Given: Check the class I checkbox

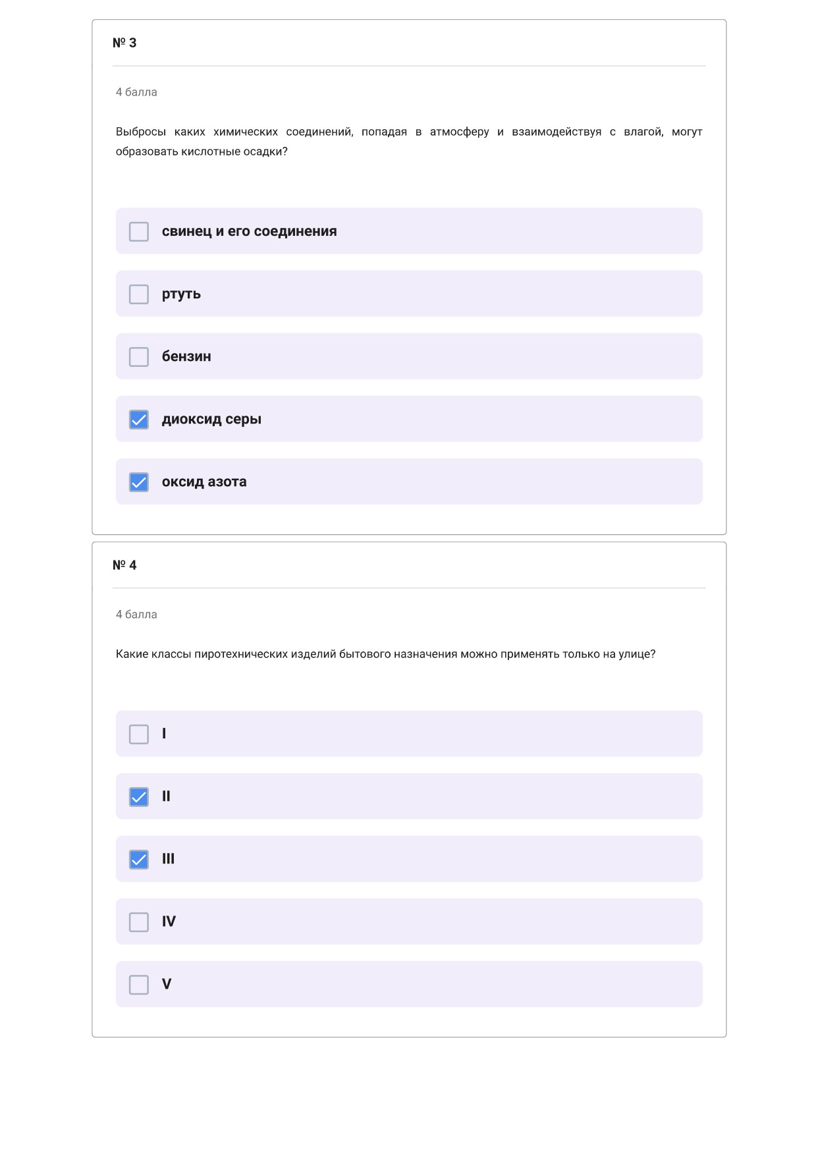Looking at the screenshot, I should 138,734.
